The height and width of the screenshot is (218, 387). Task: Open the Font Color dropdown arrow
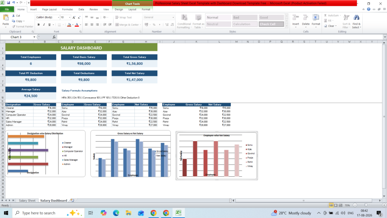tap(80, 25)
